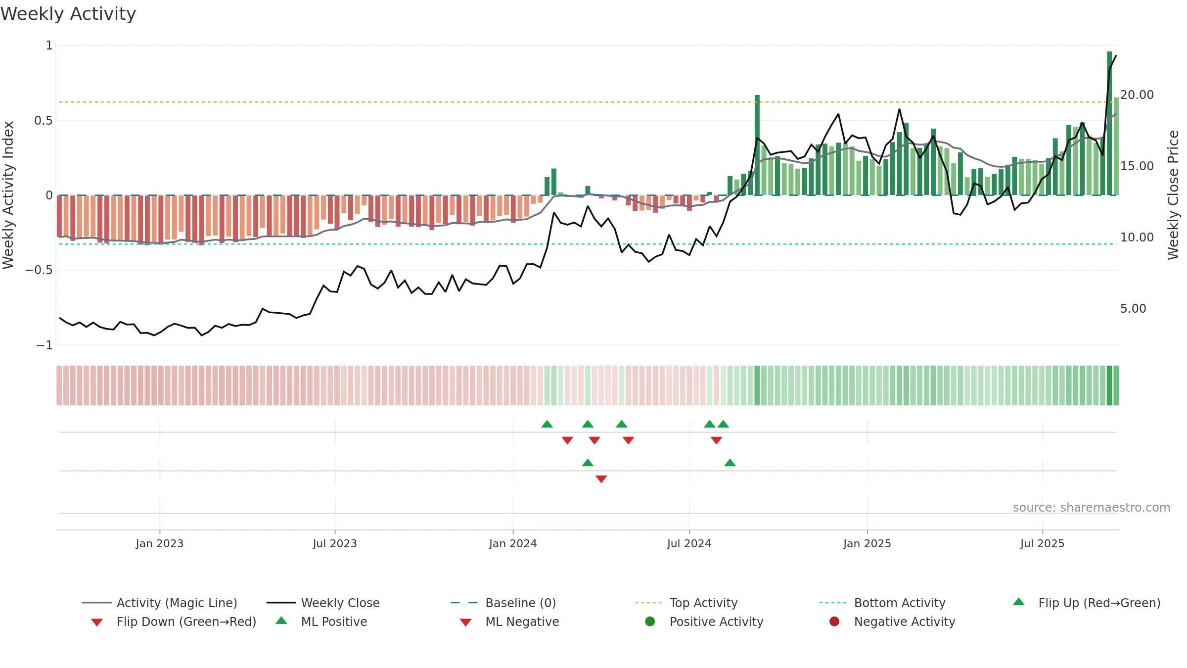Toggle ML Negative legend entry
The height and width of the screenshot is (668, 1187).
click(x=509, y=621)
